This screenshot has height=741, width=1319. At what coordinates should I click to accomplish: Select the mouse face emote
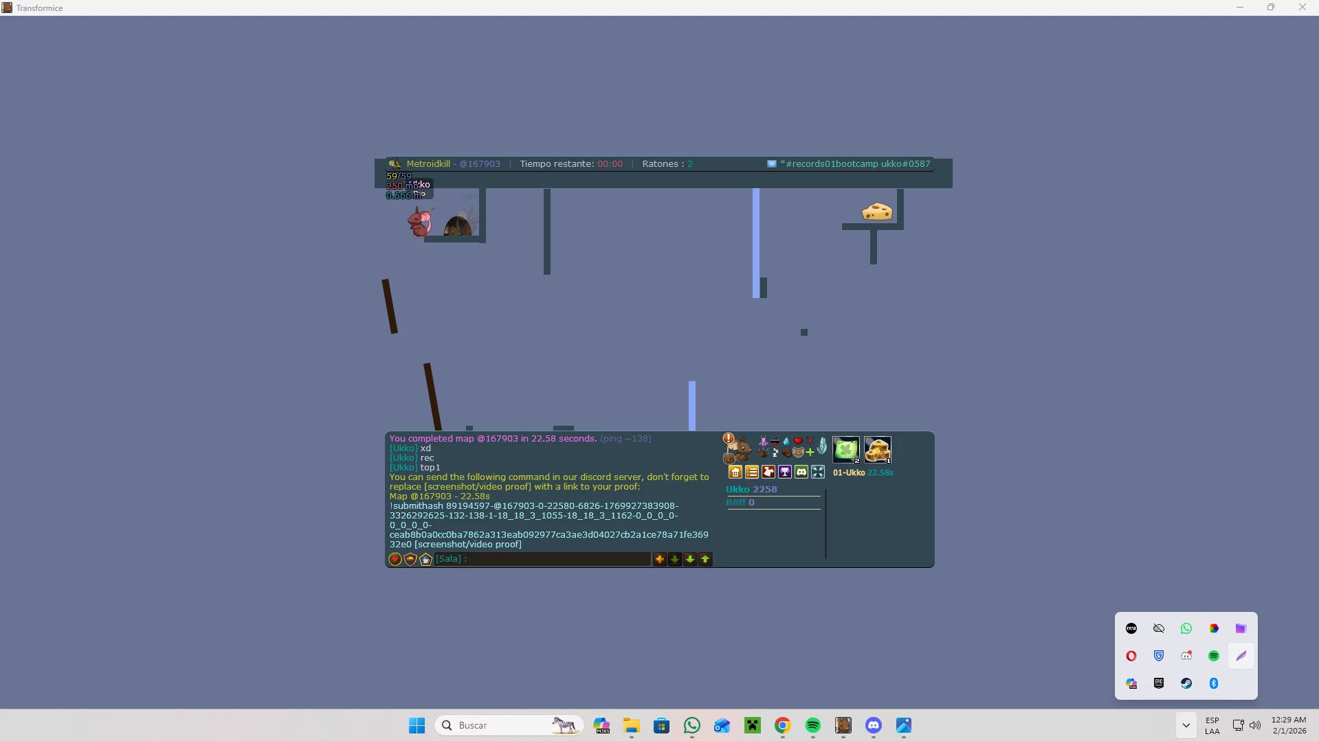tap(798, 453)
